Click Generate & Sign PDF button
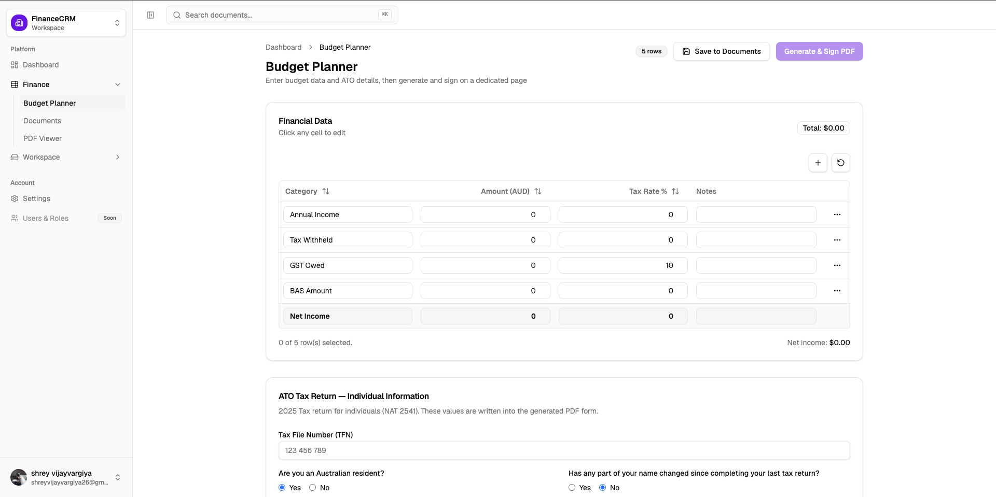 pos(819,51)
